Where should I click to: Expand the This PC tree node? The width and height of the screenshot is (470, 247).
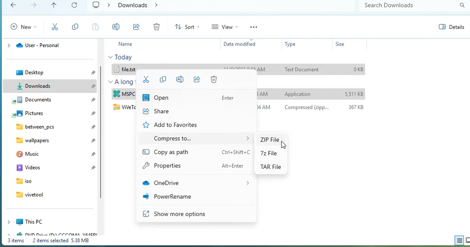pos(9,222)
